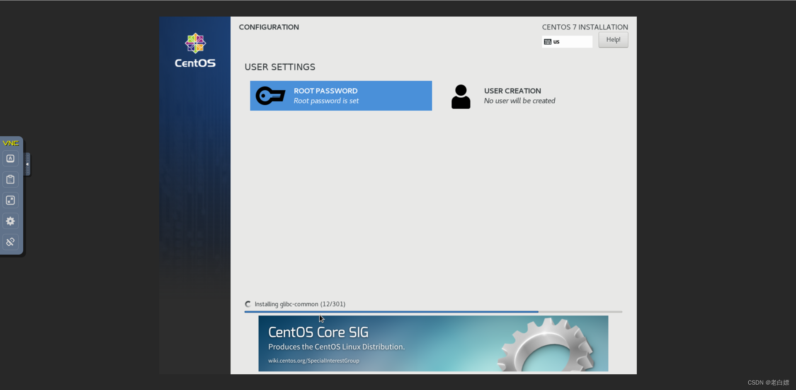The image size is (796, 390).
Task: Open the Root Password setting
Action: 341,96
